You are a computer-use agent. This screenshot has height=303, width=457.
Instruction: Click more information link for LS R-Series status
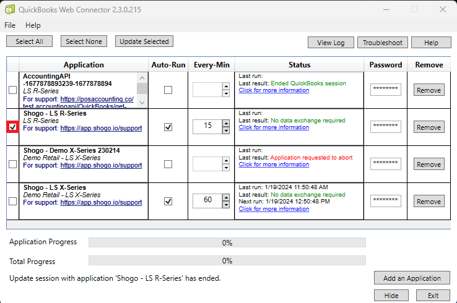[274, 127]
